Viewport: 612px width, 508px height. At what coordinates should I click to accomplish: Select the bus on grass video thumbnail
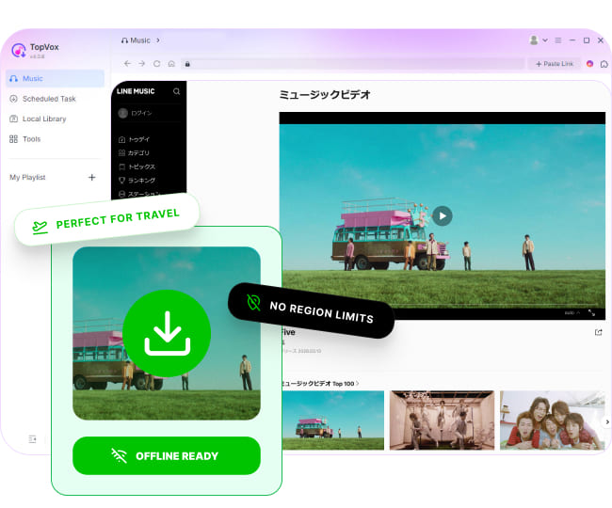coord(333,421)
